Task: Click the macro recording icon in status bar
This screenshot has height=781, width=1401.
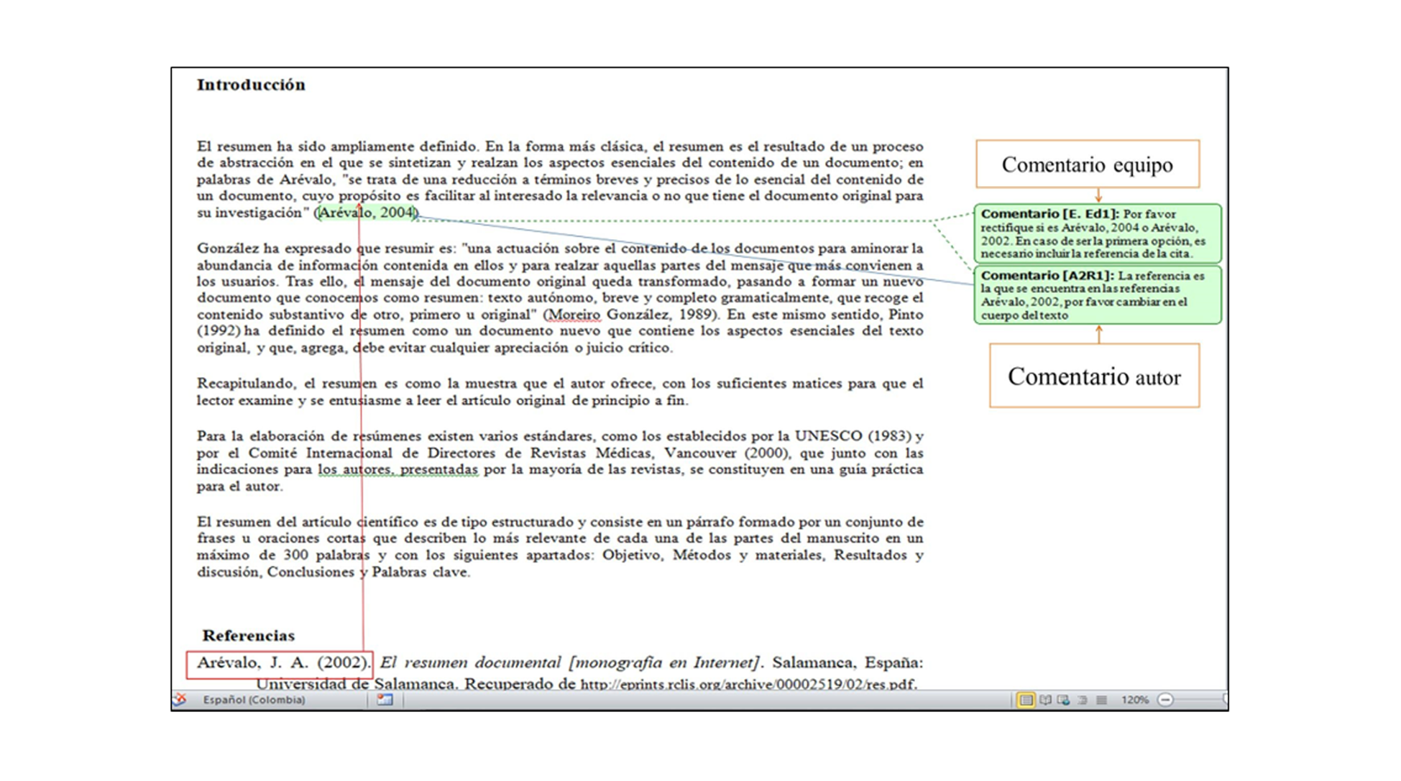Action: point(385,699)
